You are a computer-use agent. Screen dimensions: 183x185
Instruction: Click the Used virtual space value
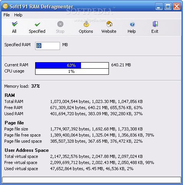(92, 169)
